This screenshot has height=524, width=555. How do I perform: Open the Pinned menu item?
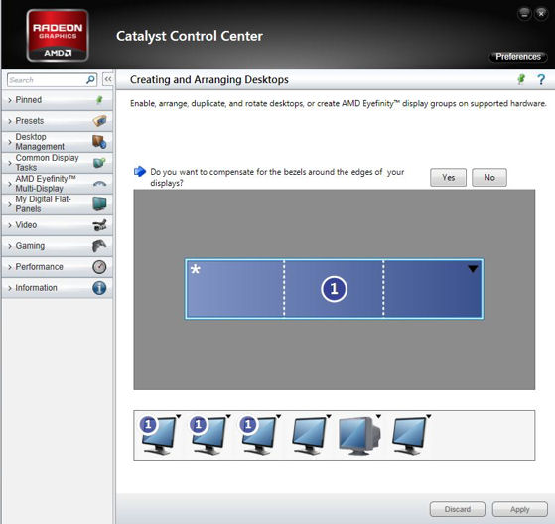coord(57,100)
